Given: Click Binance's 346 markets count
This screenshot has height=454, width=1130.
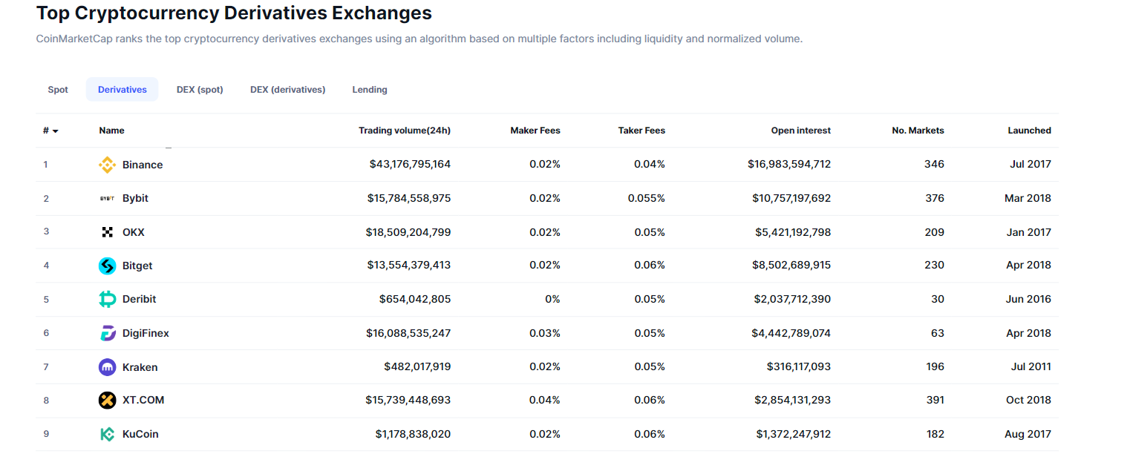Looking at the screenshot, I should (934, 164).
